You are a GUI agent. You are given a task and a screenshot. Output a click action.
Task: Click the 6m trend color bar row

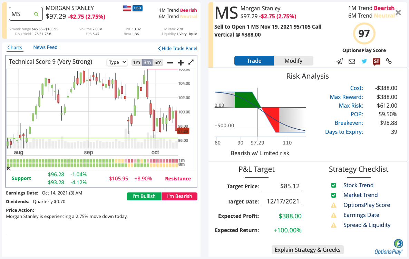click(92, 165)
